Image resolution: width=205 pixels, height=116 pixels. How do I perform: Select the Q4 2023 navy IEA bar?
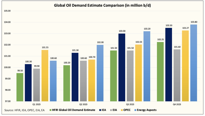click(x=169, y=65)
